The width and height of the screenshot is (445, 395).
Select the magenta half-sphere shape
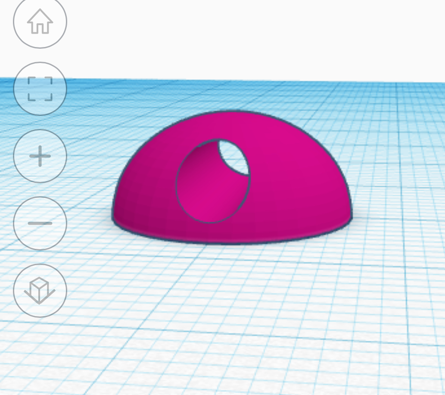(x=284, y=185)
